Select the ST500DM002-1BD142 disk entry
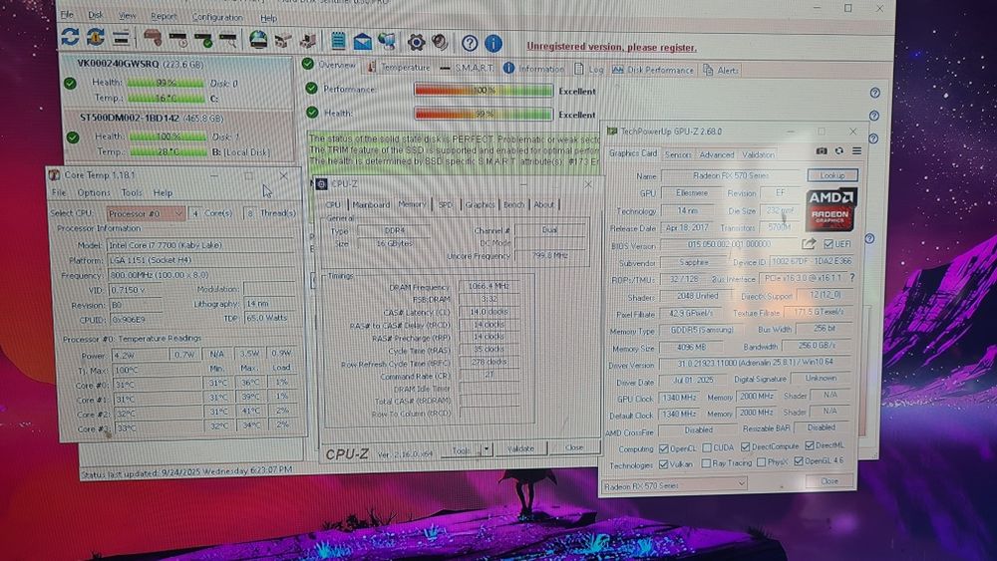The width and height of the screenshot is (997, 561). pyautogui.click(x=179, y=136)
